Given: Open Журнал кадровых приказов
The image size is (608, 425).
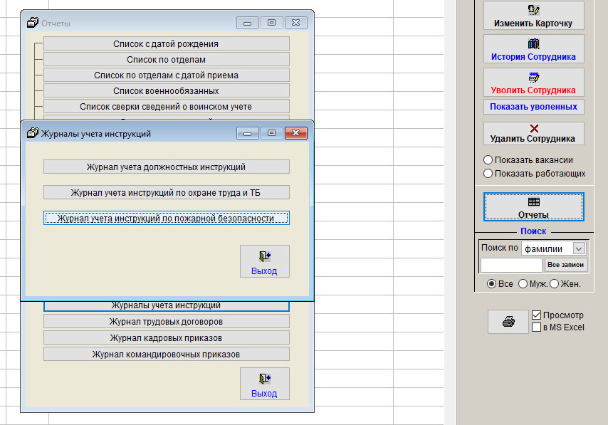Looking at the screenshot, I should [x=167, y=337].
